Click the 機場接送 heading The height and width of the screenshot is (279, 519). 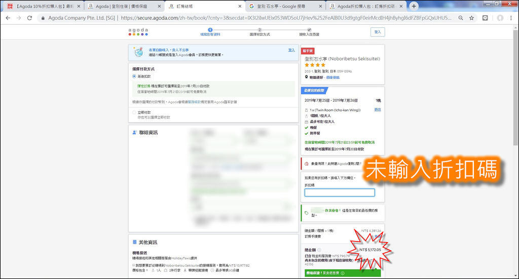click(x=139, y=253)
